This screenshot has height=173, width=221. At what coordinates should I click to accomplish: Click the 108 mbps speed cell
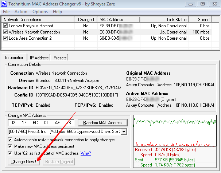[201, 32]
